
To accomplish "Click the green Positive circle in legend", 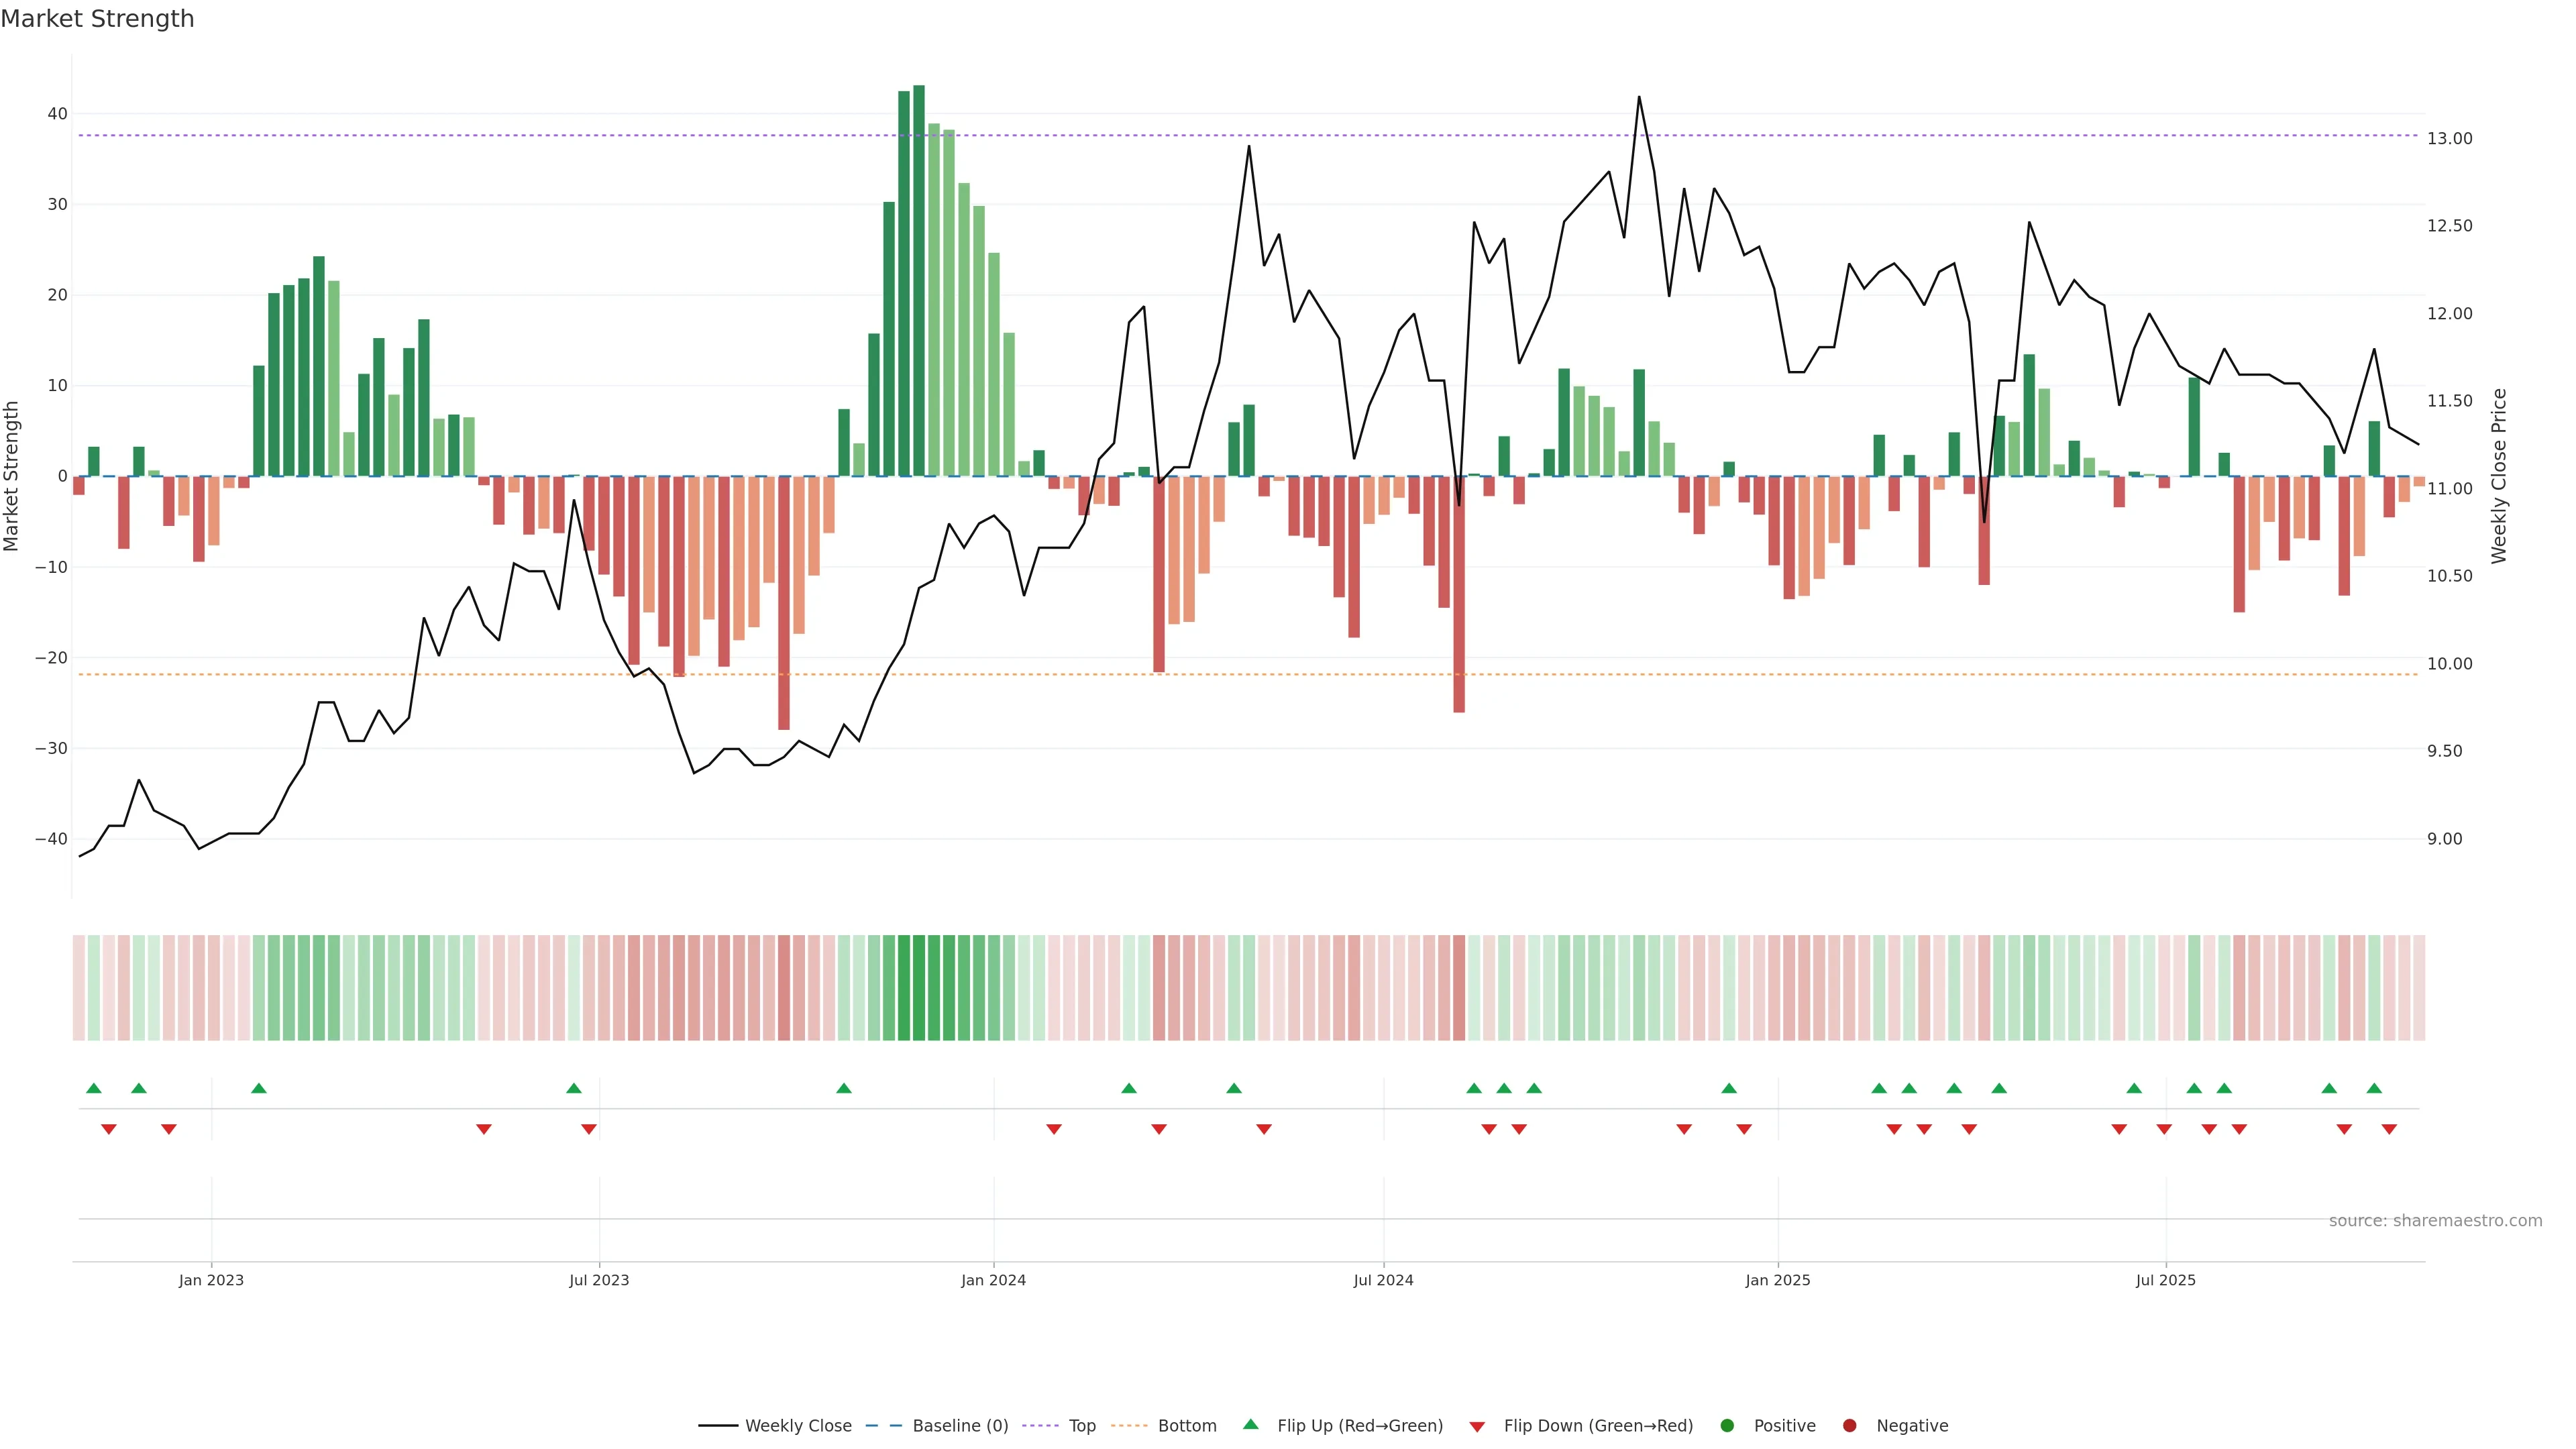I will point(1726,1426).
